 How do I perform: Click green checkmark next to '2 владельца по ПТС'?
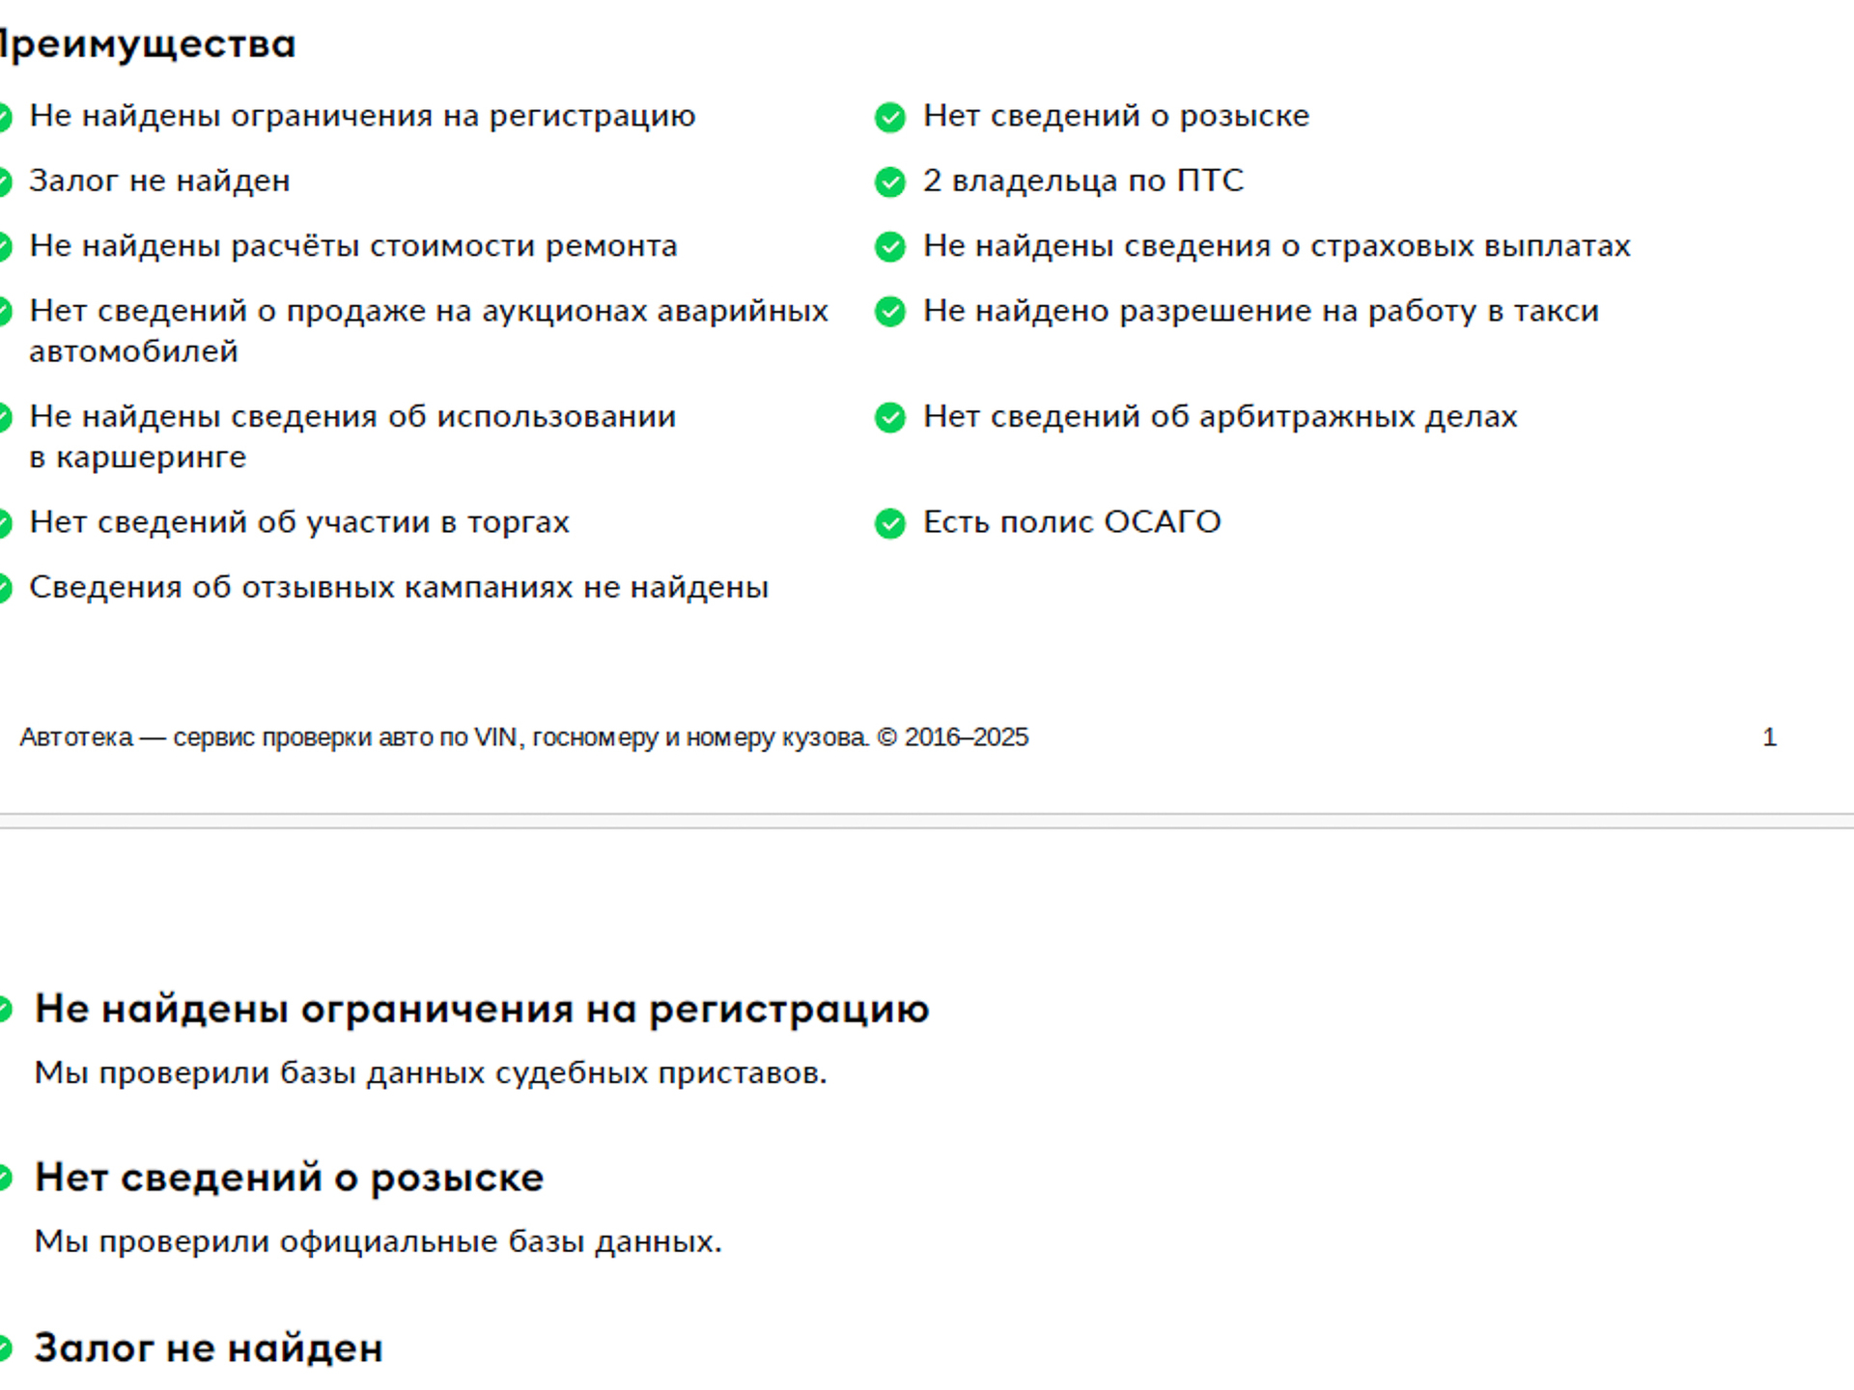coord(889,181)
